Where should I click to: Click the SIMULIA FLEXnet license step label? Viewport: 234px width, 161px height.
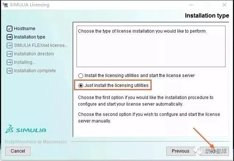click(x=41, y=45)
